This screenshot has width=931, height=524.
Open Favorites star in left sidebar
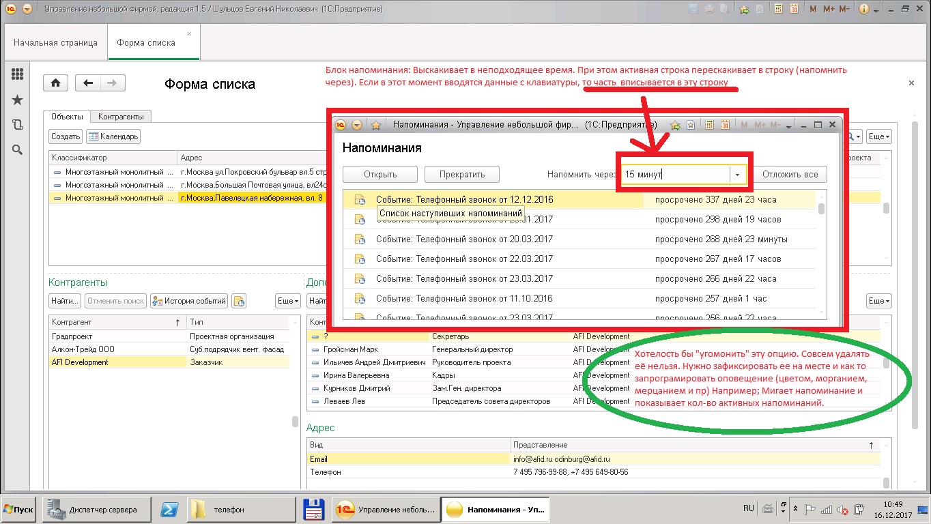point(18,100)
